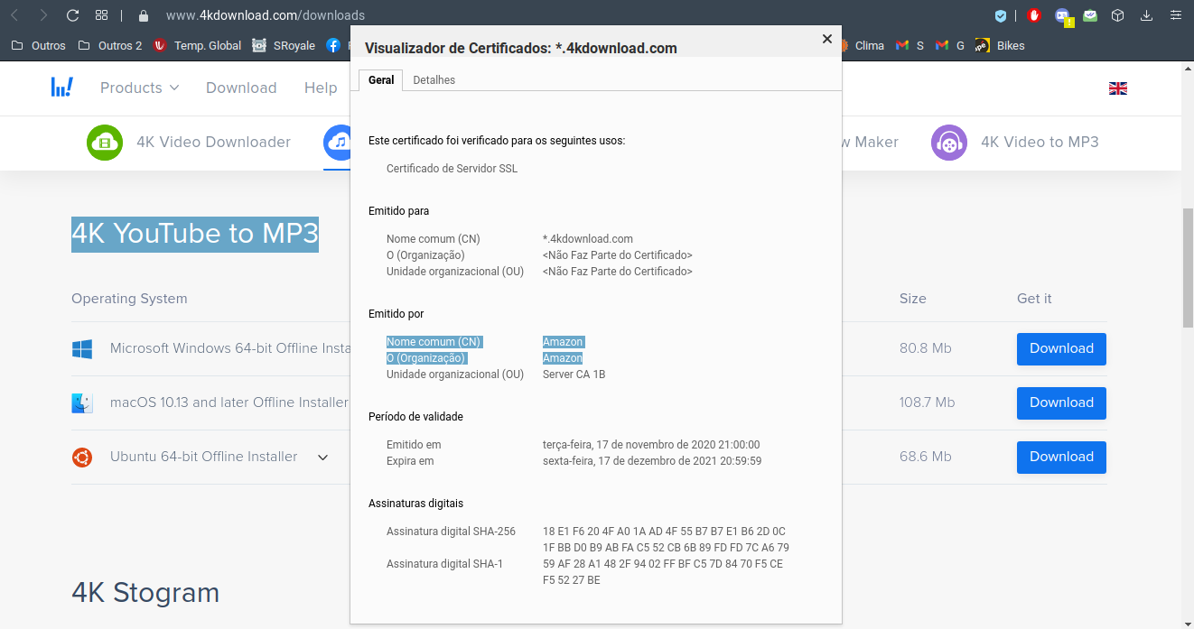Close the certificate viewer dialog
The height and width of the screenshot is (629, 1194).
[826, 39]
